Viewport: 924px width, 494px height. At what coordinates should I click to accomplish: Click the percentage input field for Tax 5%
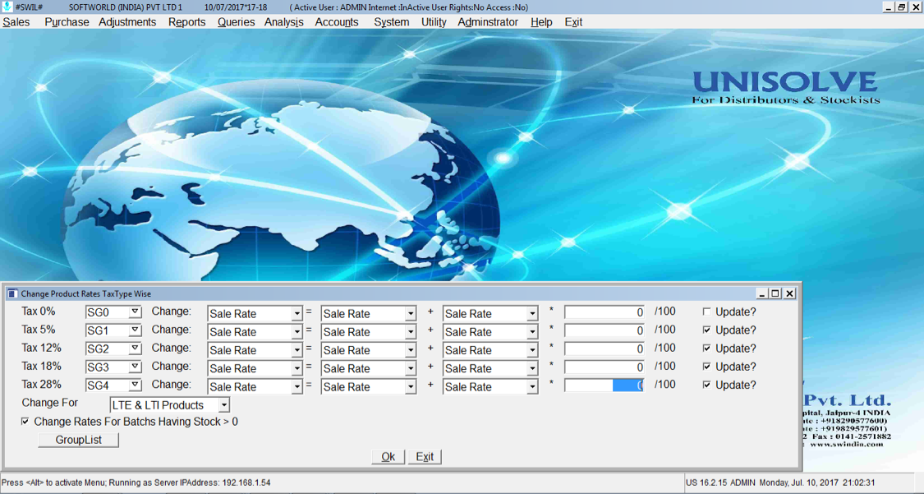[605, 330]
